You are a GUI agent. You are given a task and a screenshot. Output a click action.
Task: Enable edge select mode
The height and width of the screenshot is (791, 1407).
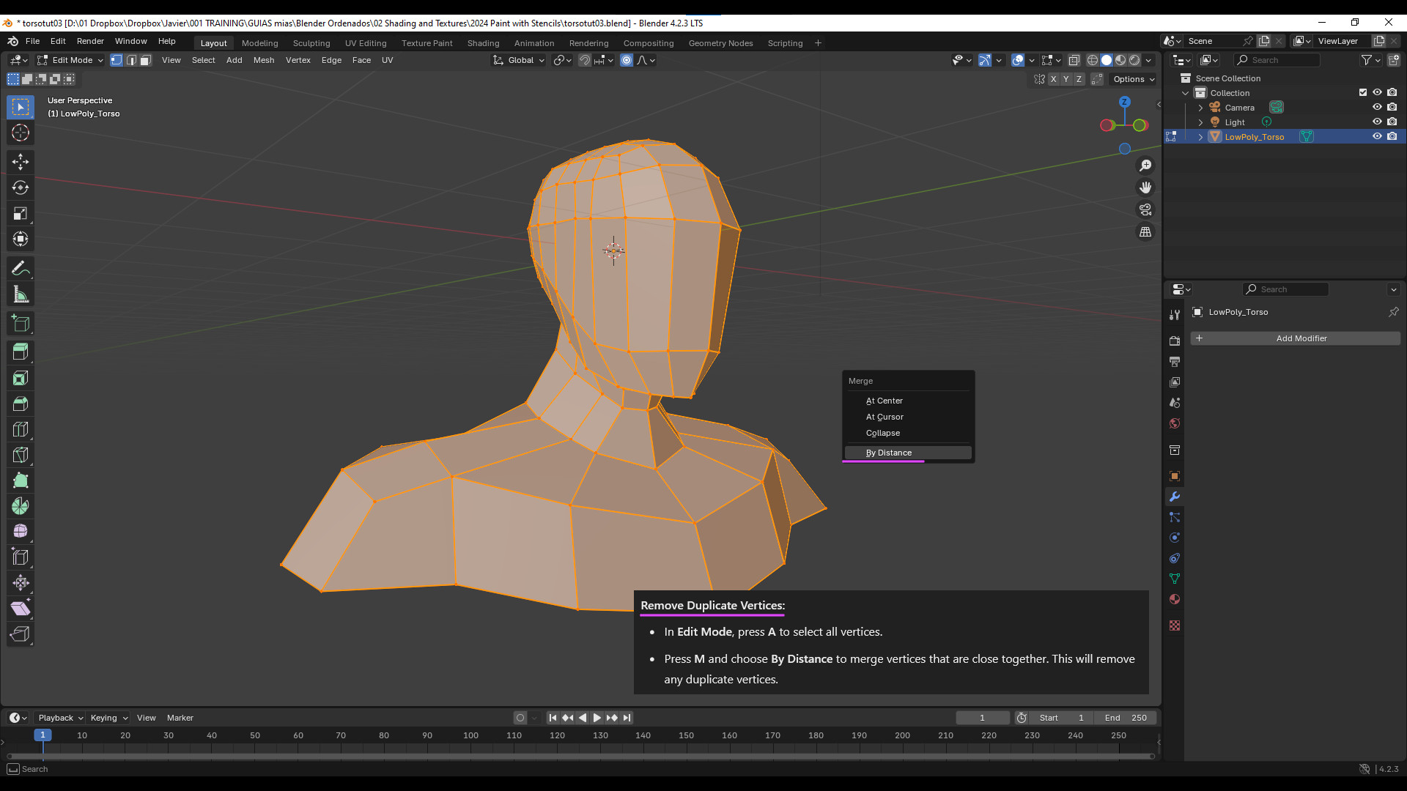[x=131, y=60]
